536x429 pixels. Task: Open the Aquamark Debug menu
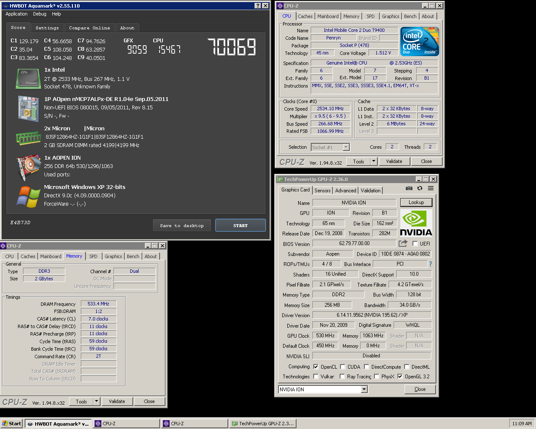pyautogui.click(x=40, y=14)
